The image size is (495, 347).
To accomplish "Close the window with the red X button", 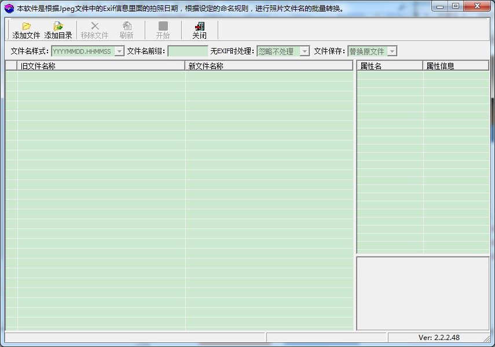I will click(x=476, y=6).
